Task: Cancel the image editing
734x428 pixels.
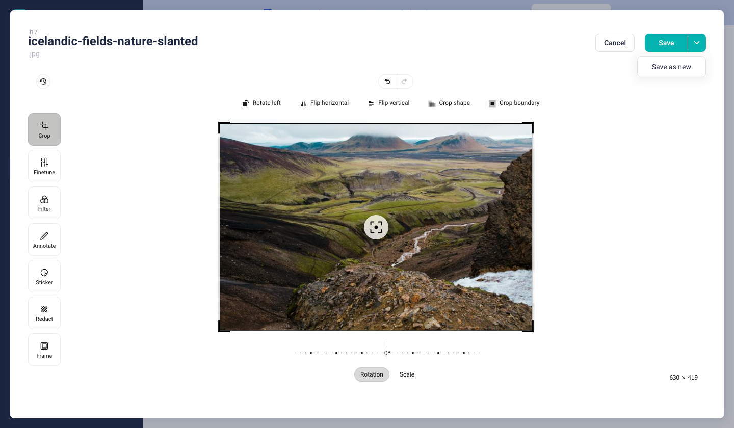Action: click(x=615, y=43)
